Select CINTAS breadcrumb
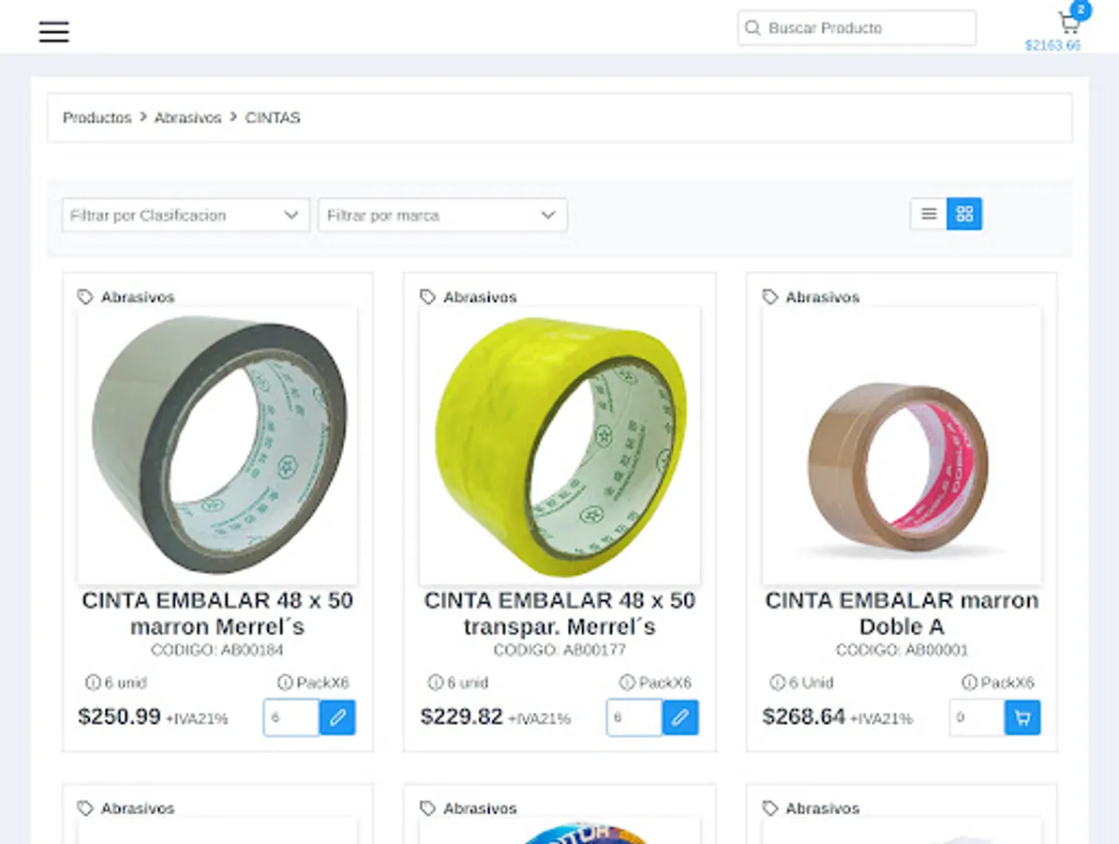The width and height of the screenshot is (1119, 844). 273,118
